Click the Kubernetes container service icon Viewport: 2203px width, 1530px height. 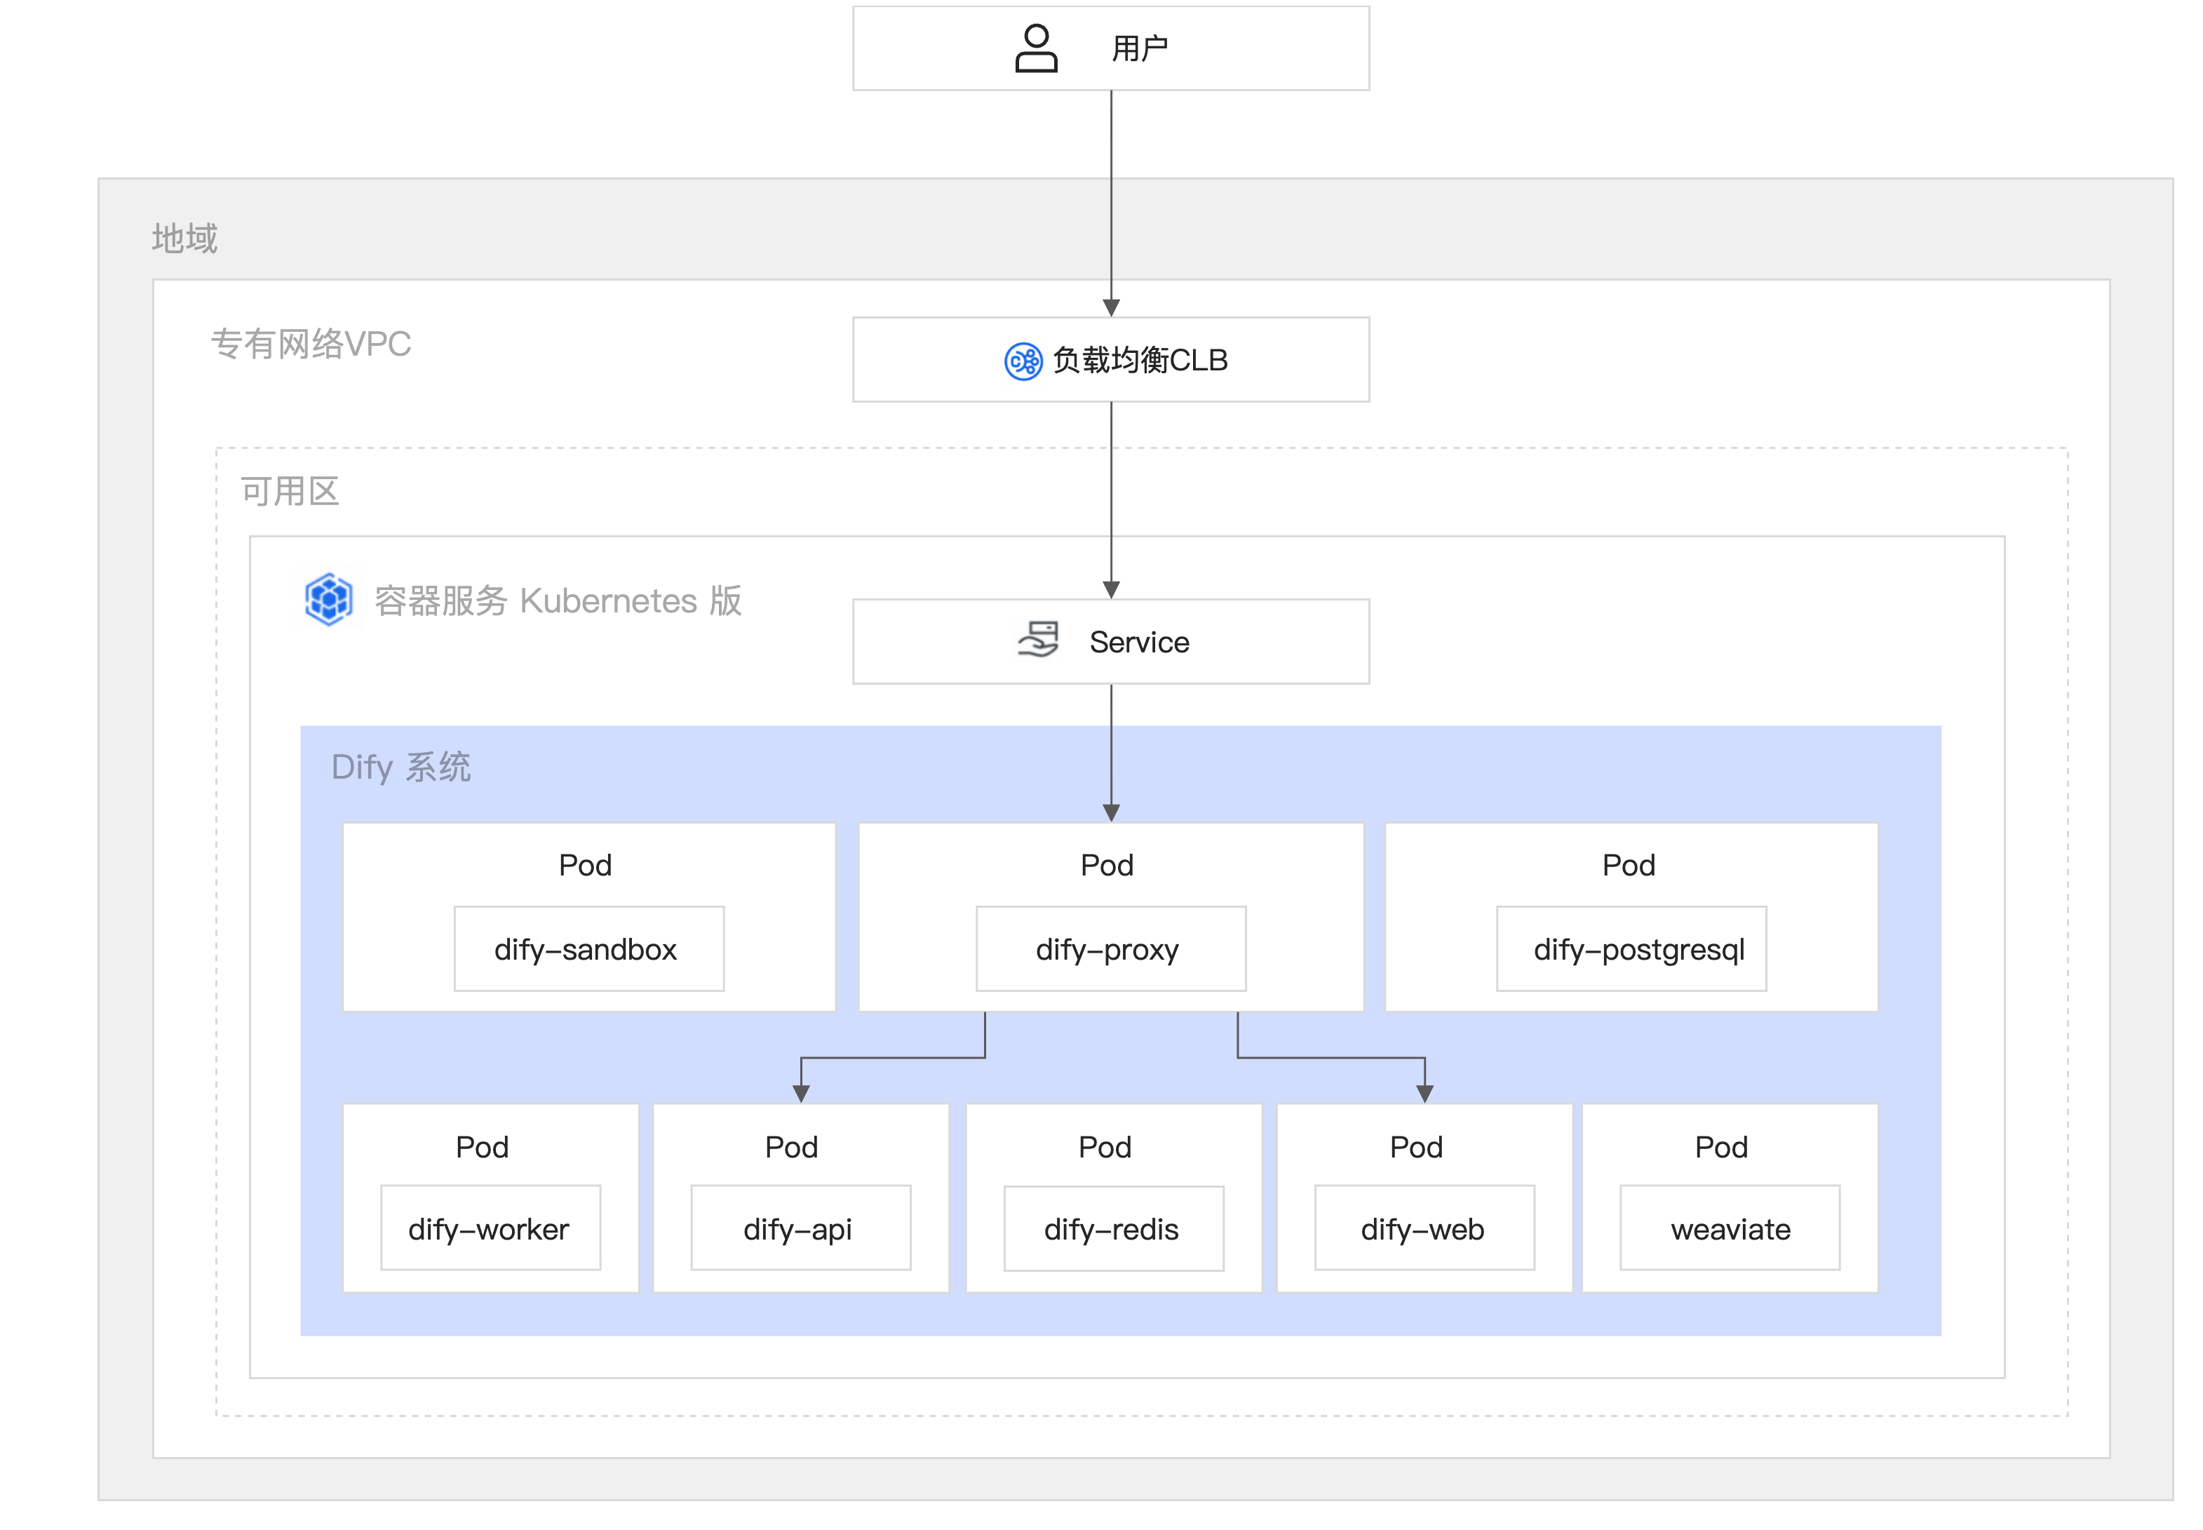click(x=329, y=599)
